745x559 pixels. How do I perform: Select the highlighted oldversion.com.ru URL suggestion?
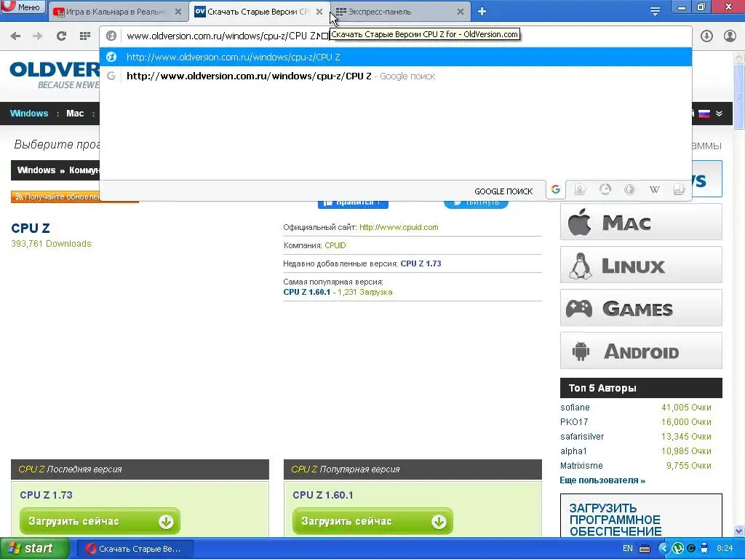coord(395,57)
